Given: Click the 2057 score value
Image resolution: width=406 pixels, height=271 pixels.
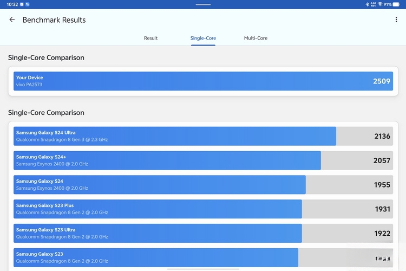Looking at the screenshot, I should [x=382, y=160].
